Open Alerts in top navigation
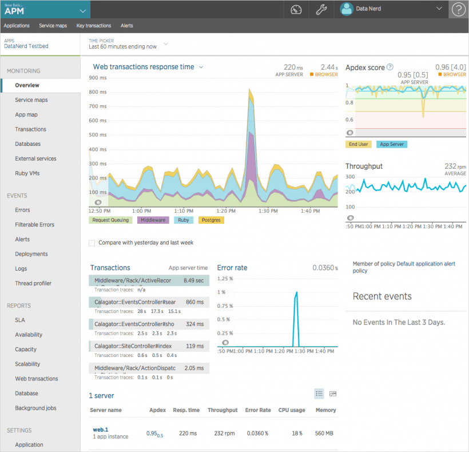This screenshot has height=452, width=469. click(x=127, y=26)
